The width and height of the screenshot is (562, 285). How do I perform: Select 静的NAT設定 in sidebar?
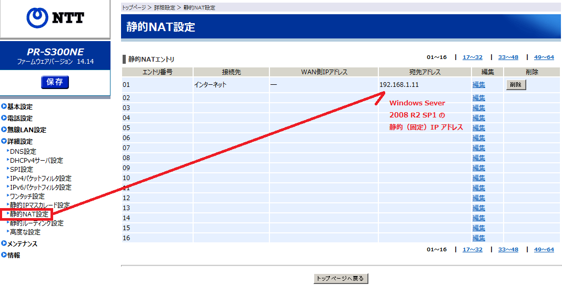[29, 214]
